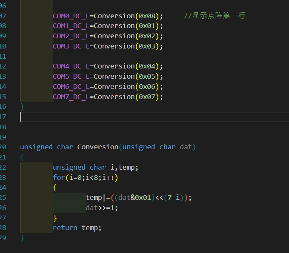The width and height of the screenshot is (289, 253).
Task: Click the final closing brace of the Conversion function
Action: click(22, 238)
